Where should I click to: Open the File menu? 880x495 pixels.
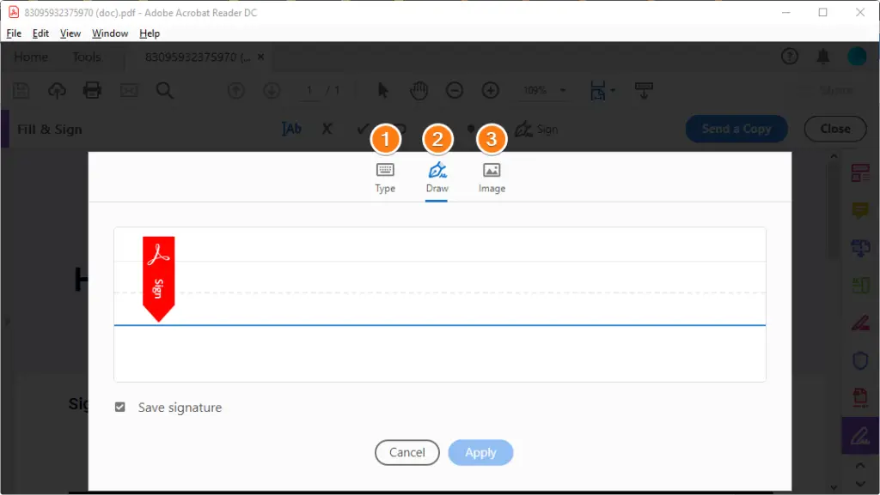click(14, 33)
